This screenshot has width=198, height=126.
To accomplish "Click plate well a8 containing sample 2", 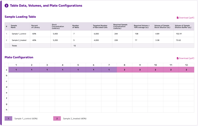I will [x=124, y=70].
